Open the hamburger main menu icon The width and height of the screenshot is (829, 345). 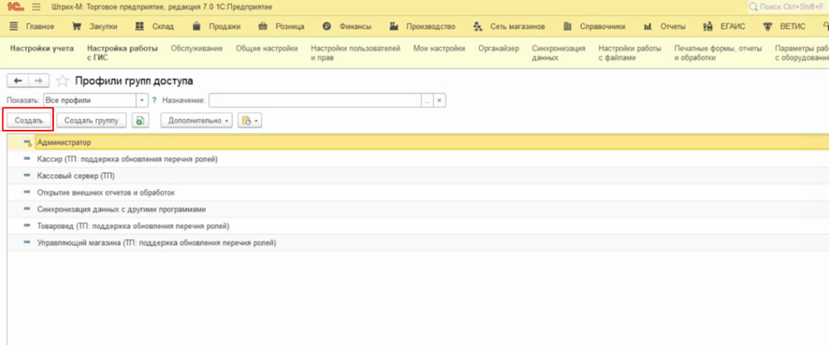pyautogui.click(x=36, y=7)
